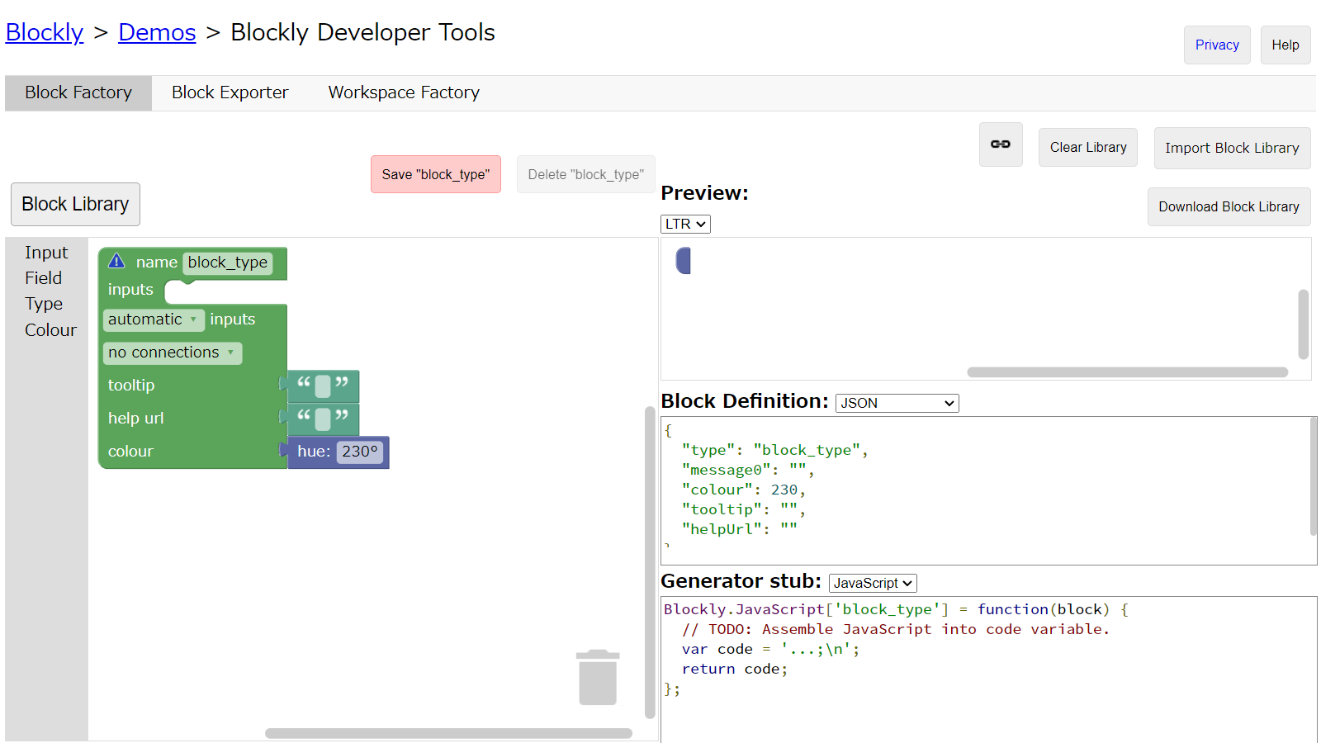Open the no connections dropdown
Image resolution: width=1321 pixels, height=743 pixels.
click(x=172, y=353)
